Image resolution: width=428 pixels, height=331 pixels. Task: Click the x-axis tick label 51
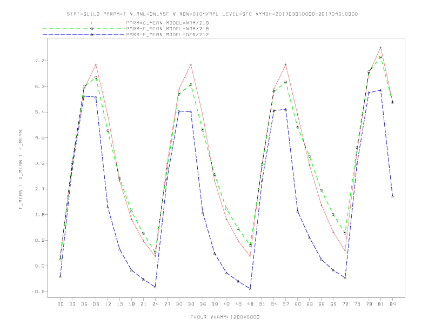(262, 304)
